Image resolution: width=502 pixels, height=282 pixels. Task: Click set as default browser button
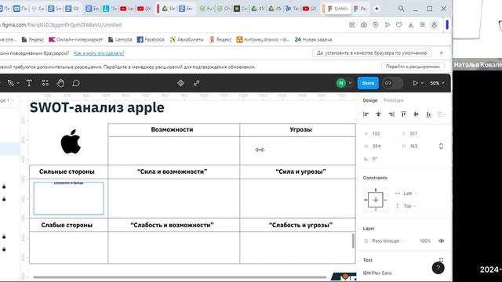click(x=372, y=53)
